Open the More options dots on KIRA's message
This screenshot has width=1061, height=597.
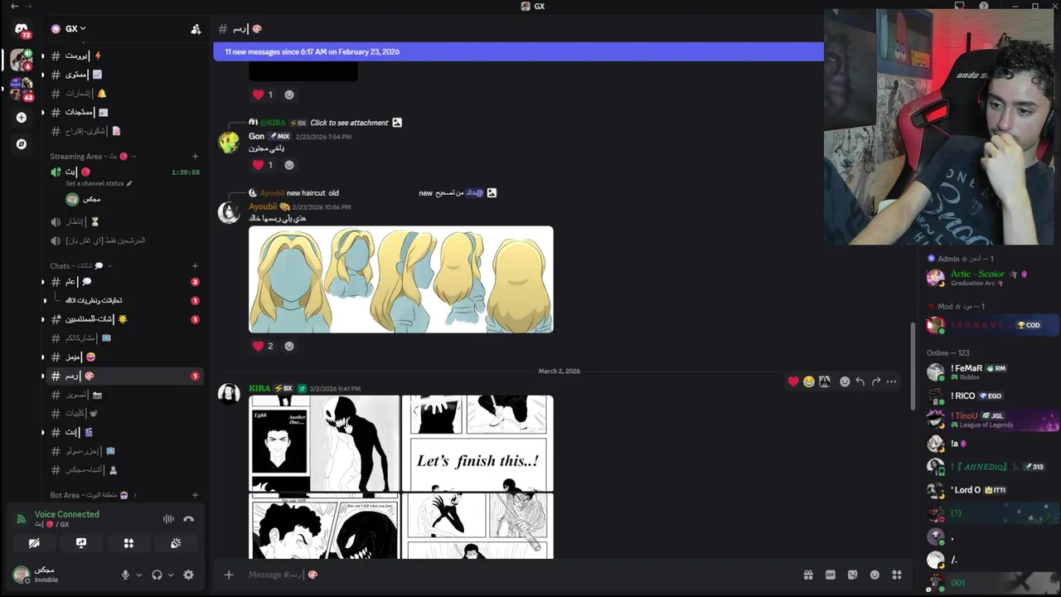pos(891,381)
